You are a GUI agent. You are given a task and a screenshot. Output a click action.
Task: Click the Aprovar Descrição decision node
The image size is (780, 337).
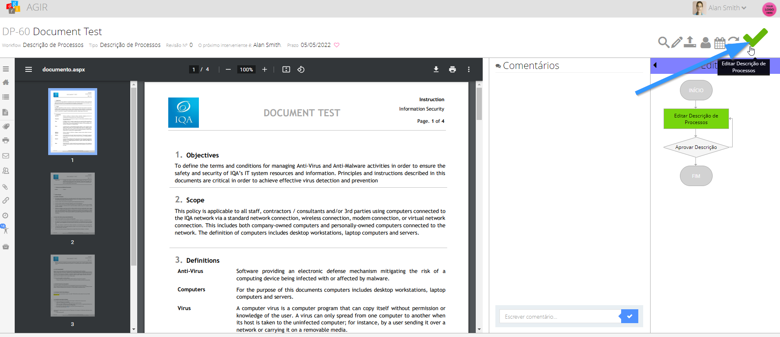click(x=696, y=147)
